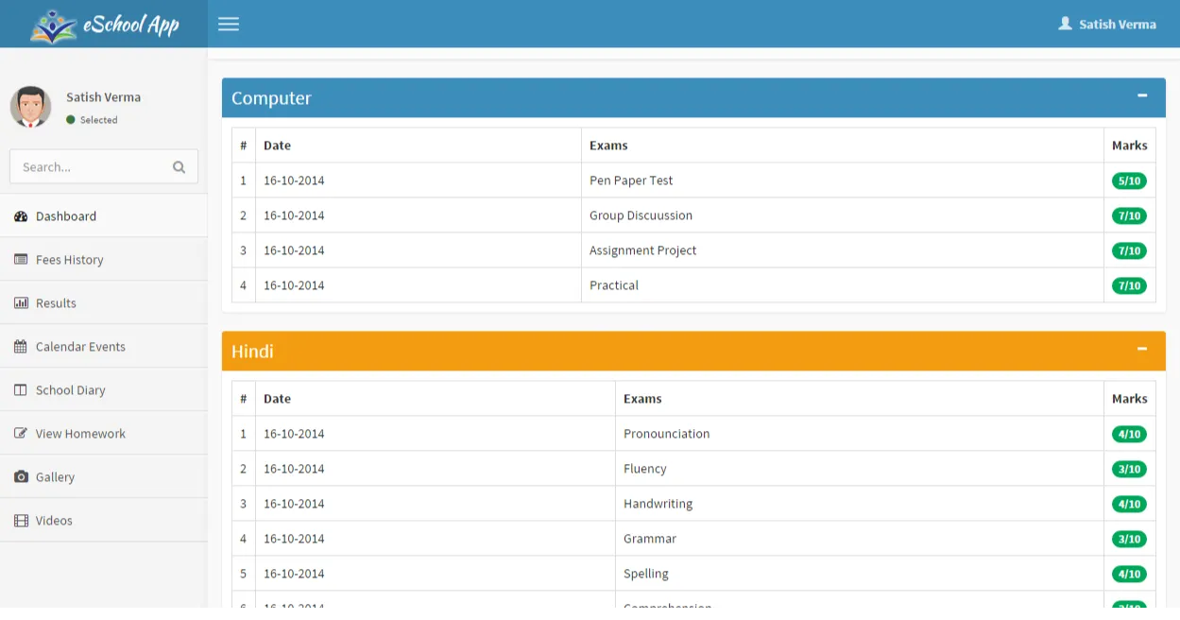The height and width of the screenshot is (620, 1180).
Task: Click the eSchool App logo
Action: [104, 25]
